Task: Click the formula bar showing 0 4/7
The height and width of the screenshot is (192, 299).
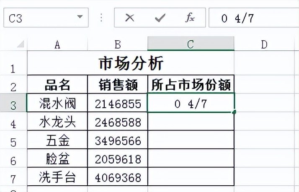Action: [254, 18]
